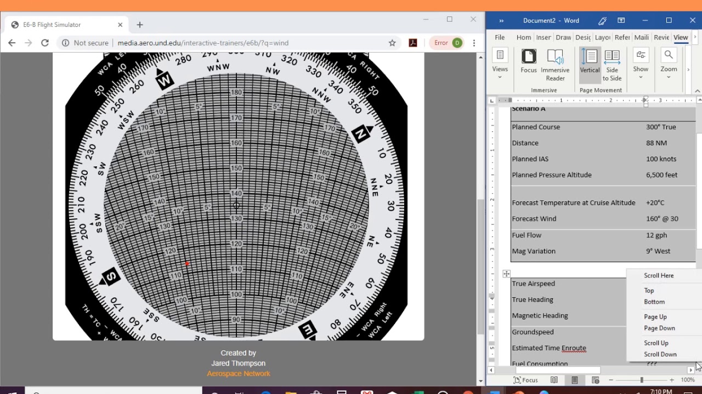The height and width of the screenshot is (394, 702).
Task: Choose Scroll Here from context menu
Action: point(659,276)
